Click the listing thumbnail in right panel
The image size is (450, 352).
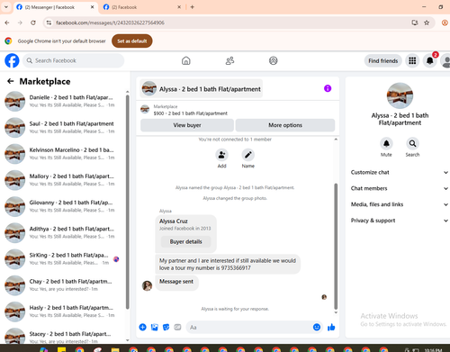[x=400, y=95]
